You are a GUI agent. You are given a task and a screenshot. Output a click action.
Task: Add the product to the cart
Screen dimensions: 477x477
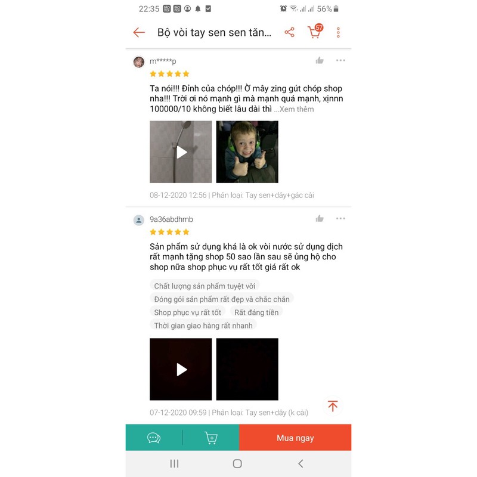click(x=211, y=438)
